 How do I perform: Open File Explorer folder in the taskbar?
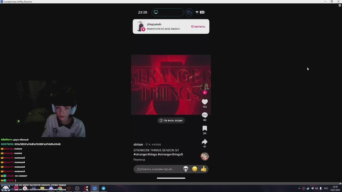tap(42, 189)
